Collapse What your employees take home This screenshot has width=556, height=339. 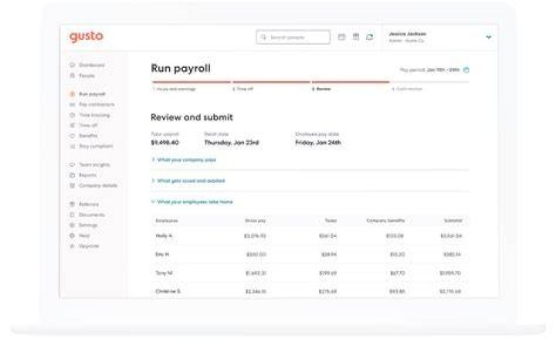coord(192,202)
